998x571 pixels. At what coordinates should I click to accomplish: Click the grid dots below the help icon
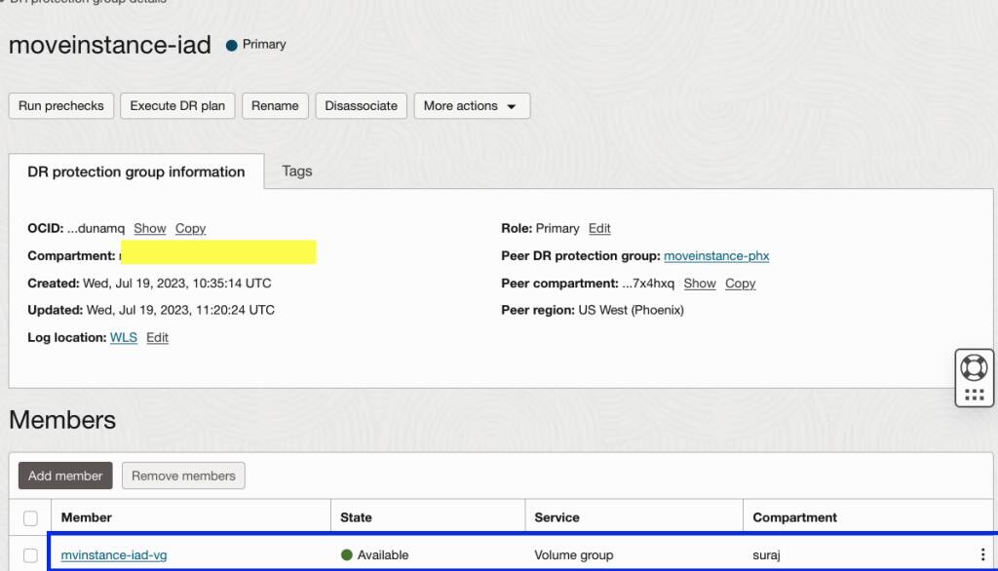click(x=974, y=396)
